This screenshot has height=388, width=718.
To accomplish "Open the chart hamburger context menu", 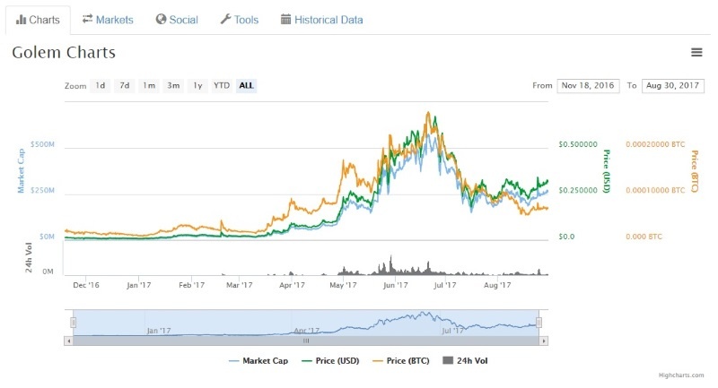I will (x=696, y=52).
